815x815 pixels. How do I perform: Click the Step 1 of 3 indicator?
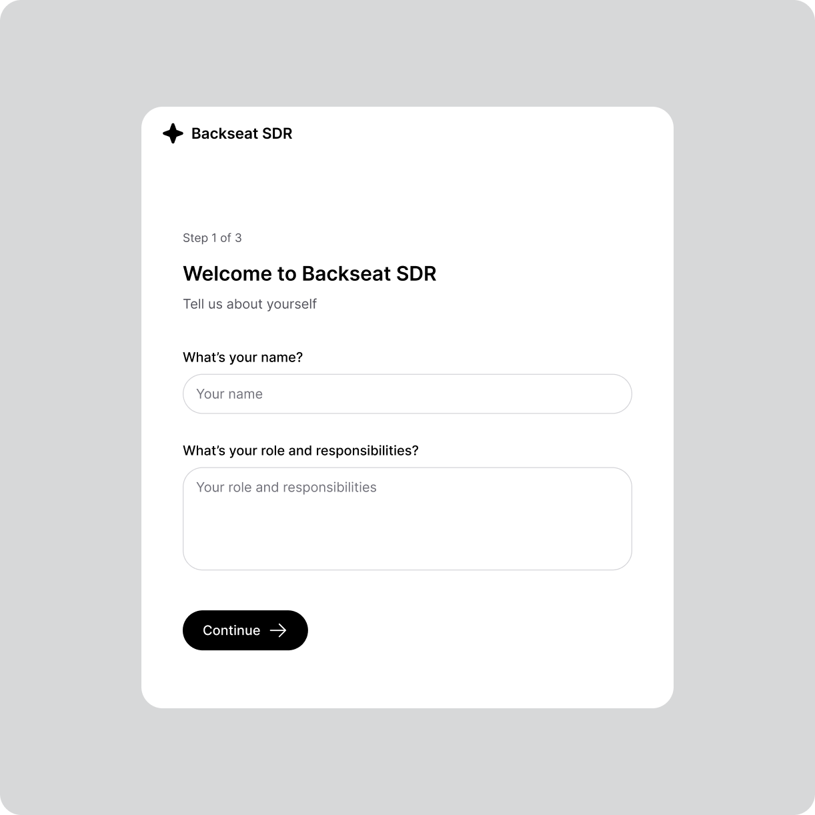[212, 237]
